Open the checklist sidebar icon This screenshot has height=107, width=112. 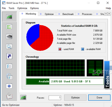(x=9, y=66)
